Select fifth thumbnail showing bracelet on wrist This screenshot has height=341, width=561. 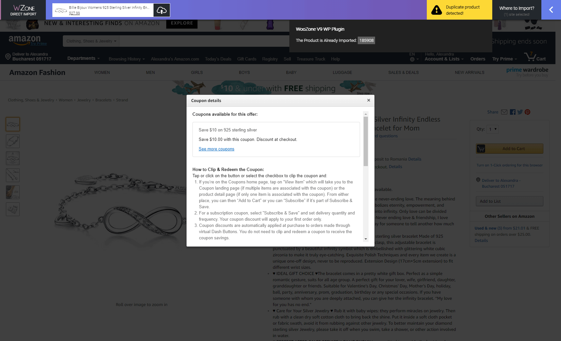tap(13, 192)
